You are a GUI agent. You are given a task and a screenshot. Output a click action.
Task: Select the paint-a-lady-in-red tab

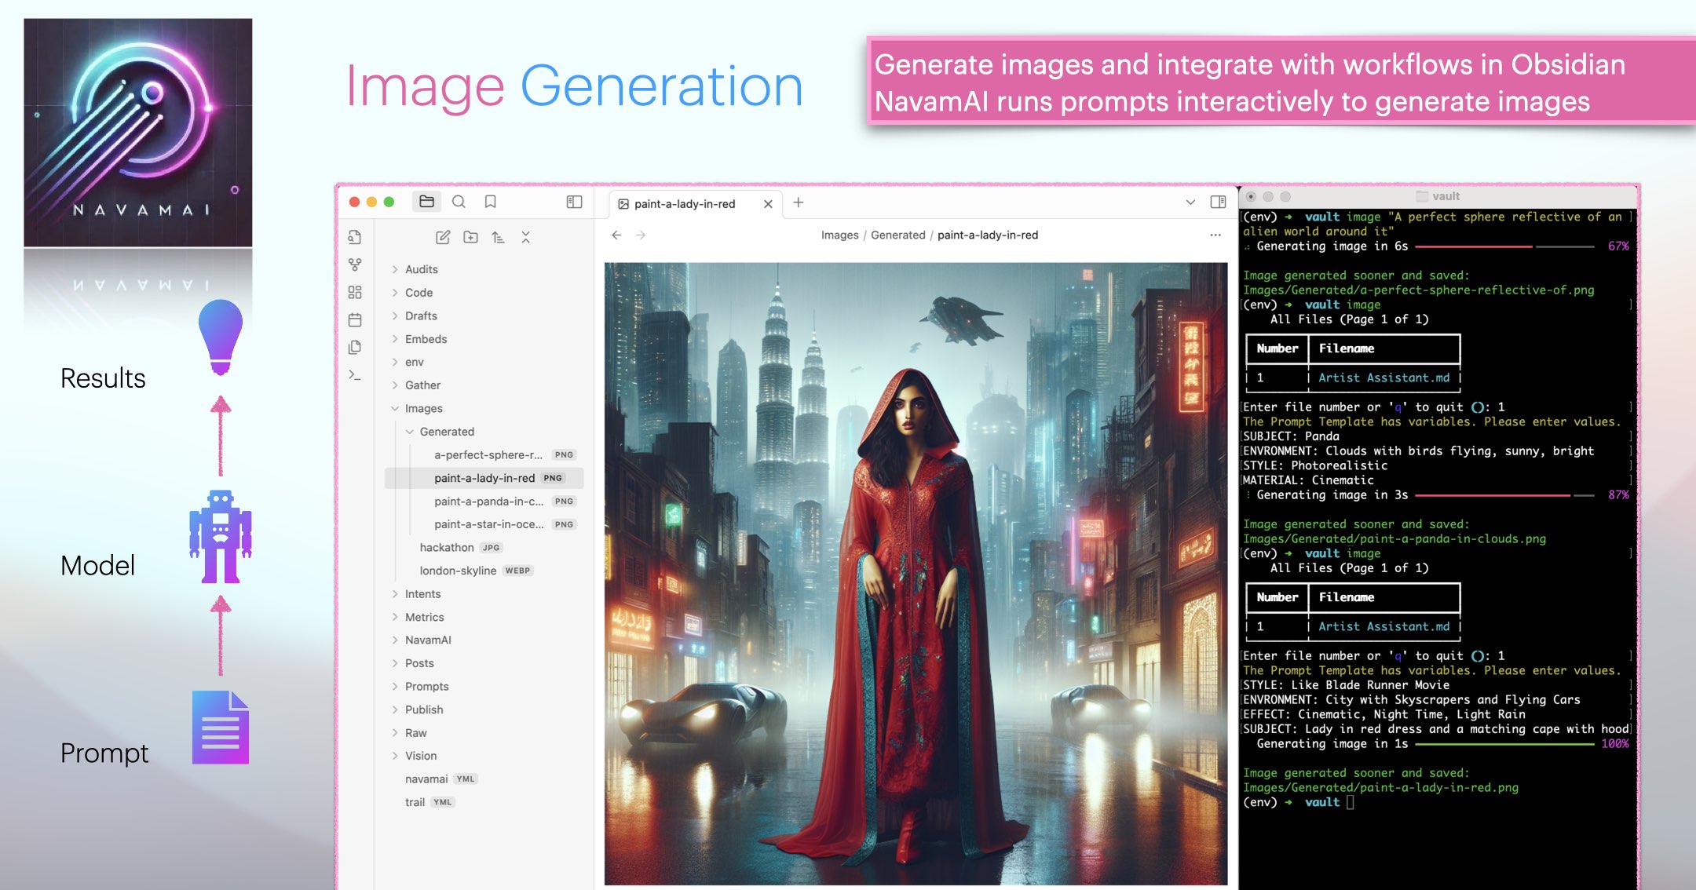click(x=696, y=204)
